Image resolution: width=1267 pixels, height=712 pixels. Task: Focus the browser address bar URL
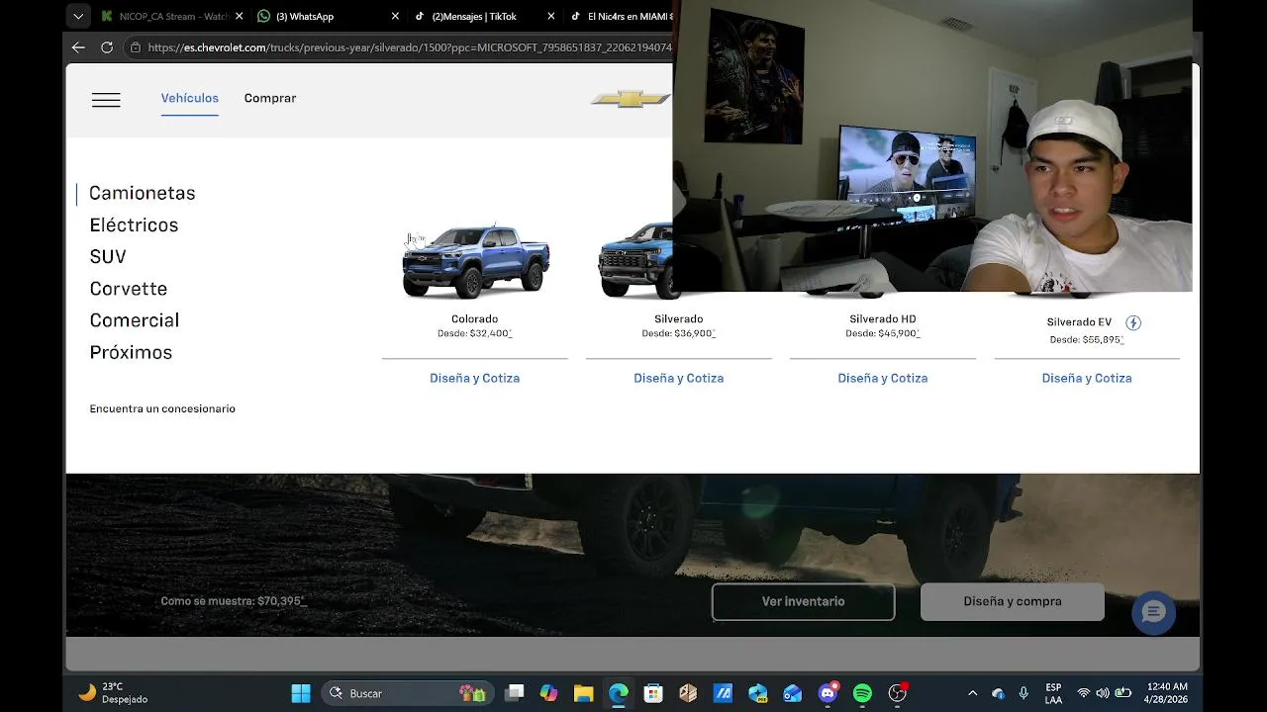(x=410, y=46)
